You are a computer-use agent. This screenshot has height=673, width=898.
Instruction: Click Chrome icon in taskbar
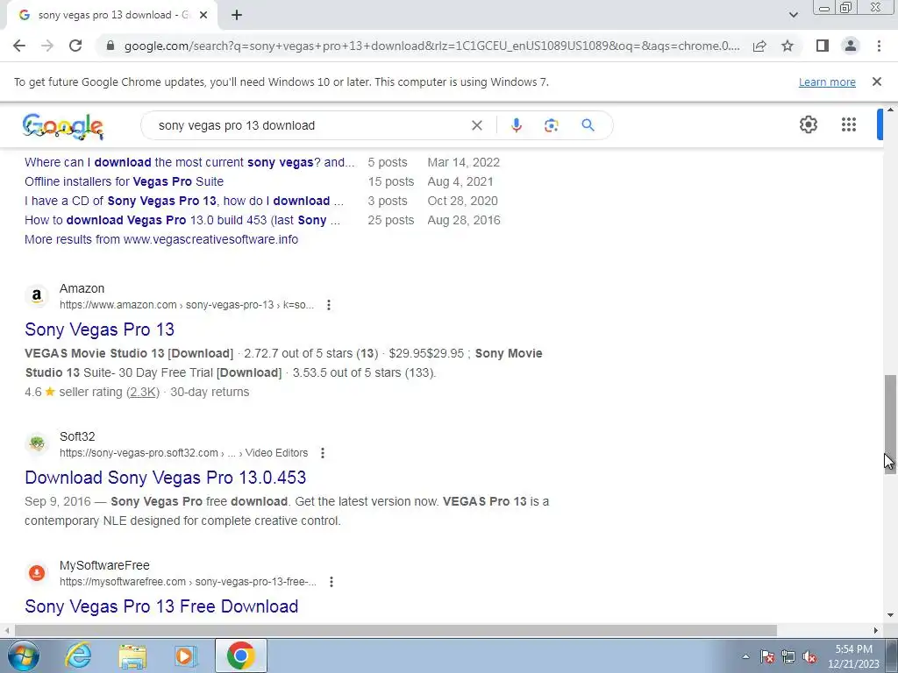click(240, 656)
